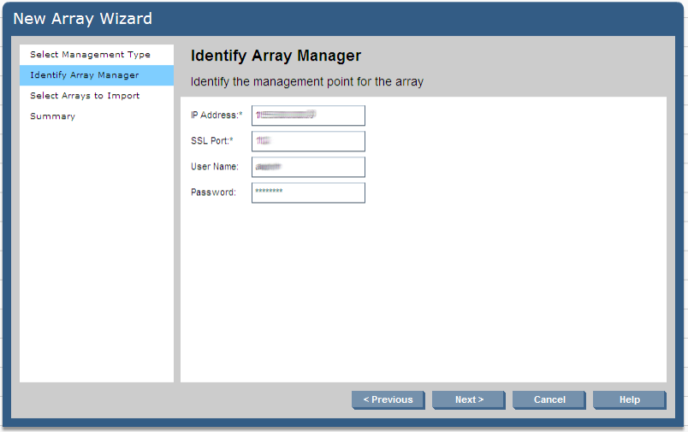The width and height of the screenshot is (688, 432).
Task: Click the 'User Name:' label
Action: 215,167
